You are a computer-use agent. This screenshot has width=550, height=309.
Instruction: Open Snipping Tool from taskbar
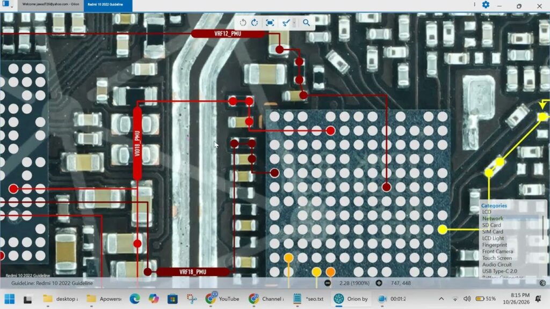tap(192, 299)
